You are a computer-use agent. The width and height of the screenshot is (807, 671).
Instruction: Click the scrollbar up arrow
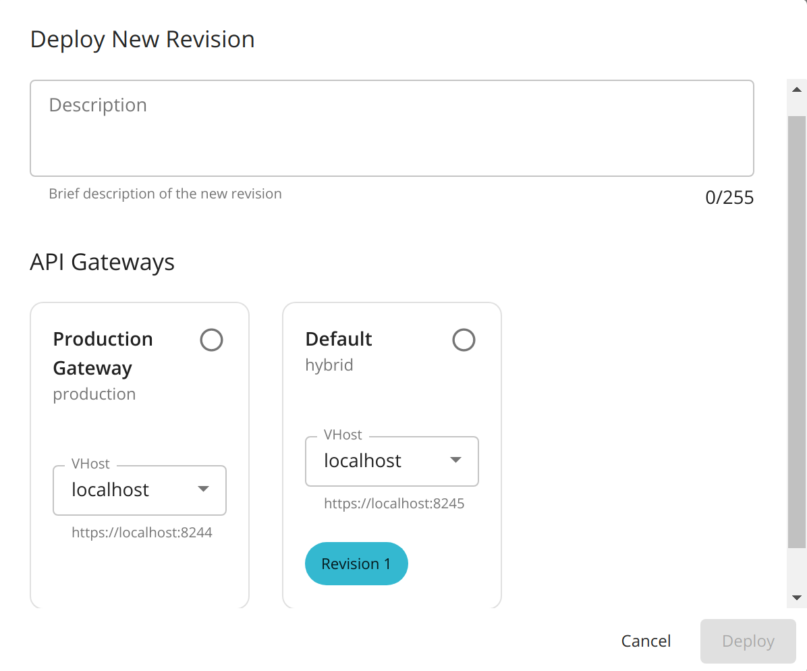pyautogui.click(x=796, y=88)
